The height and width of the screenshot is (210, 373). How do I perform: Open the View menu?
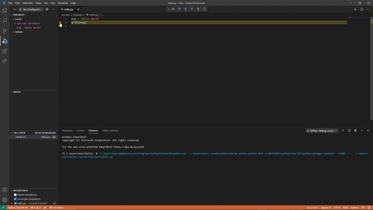pos(38,3)
